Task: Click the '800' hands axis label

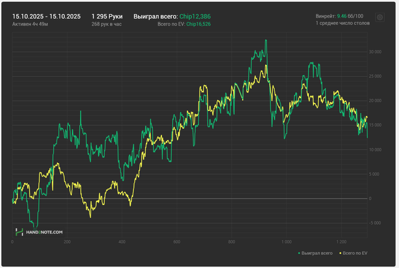Action: (x=231, y=242)
